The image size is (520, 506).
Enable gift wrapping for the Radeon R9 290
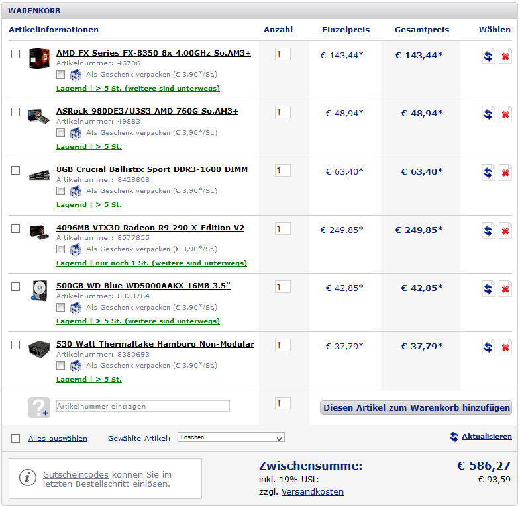[60, 249]
